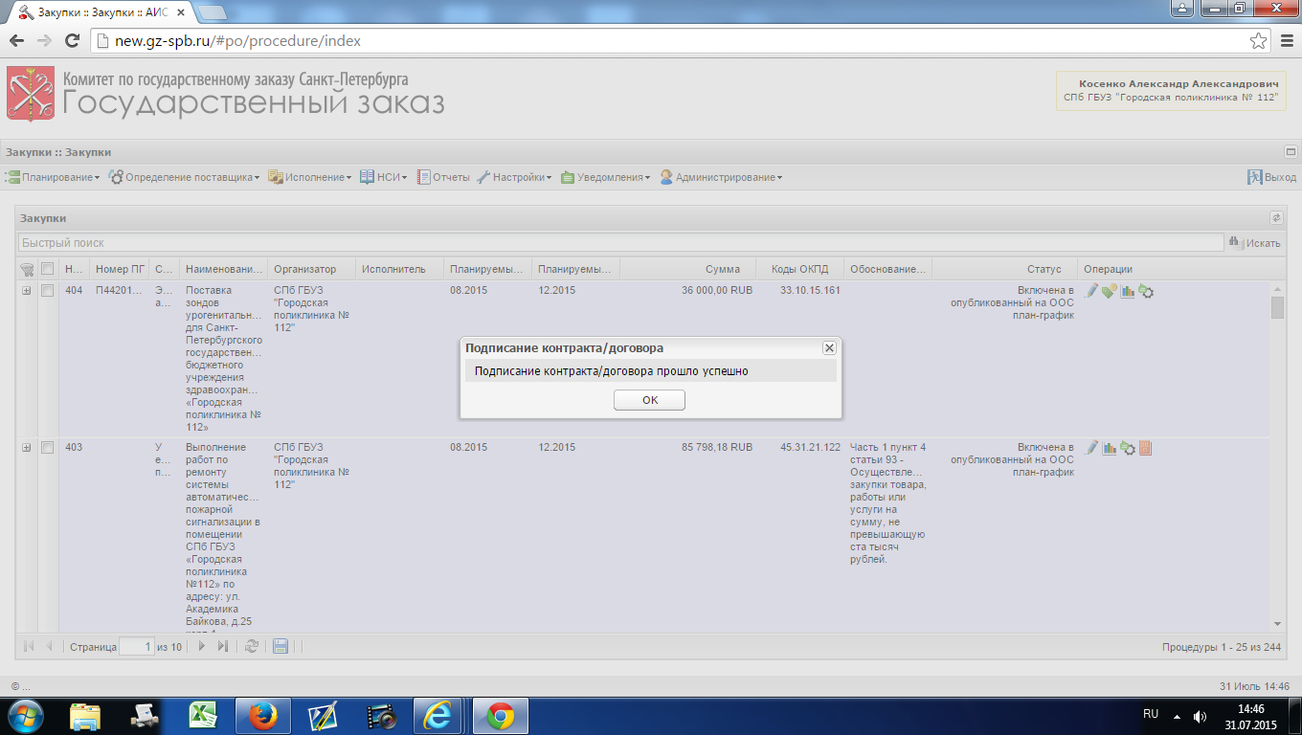This screenshot has height=735, width=1302.
Task: Open the Исполнение dropdown menu
Action: click(310, 177)
